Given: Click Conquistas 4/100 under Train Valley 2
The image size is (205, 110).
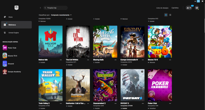Looking at the screenshot, I should click(x=44, y=106).
